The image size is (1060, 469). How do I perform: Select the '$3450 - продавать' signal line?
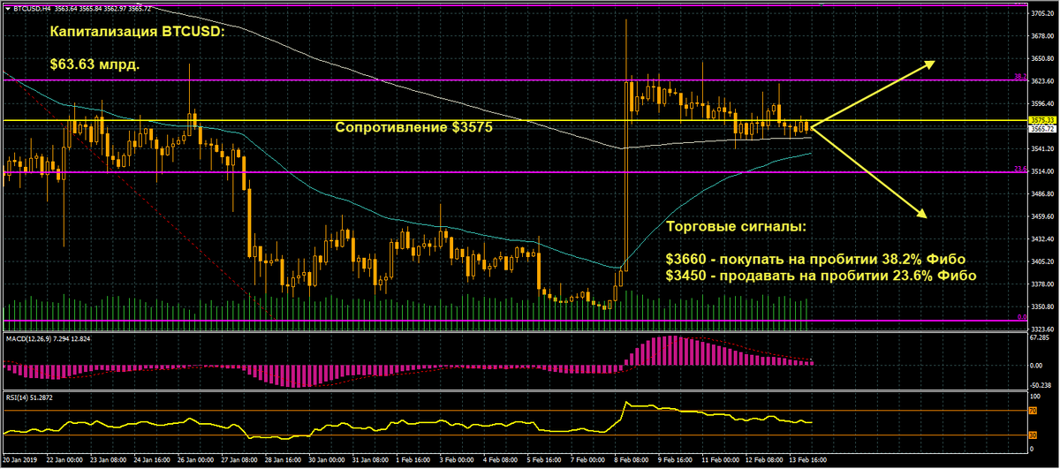[821, 276]
